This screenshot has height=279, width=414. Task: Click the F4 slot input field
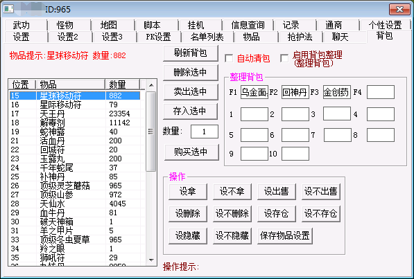pyautogui.click(x=381, y=92)
